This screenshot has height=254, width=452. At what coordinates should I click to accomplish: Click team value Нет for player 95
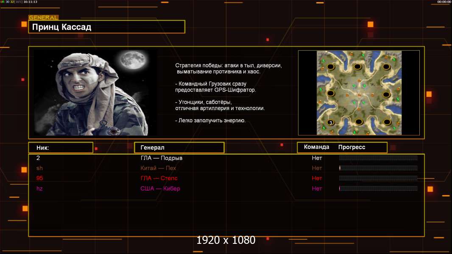[317, 178]
